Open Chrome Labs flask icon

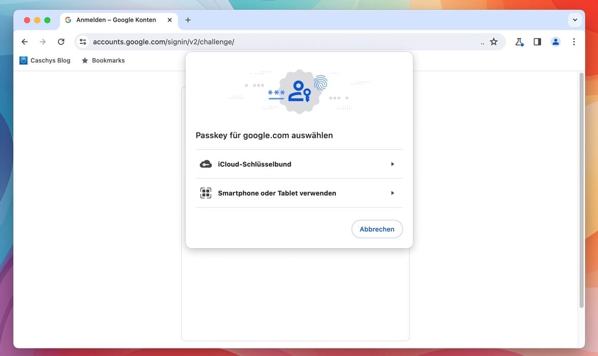[x=519, y=42]
